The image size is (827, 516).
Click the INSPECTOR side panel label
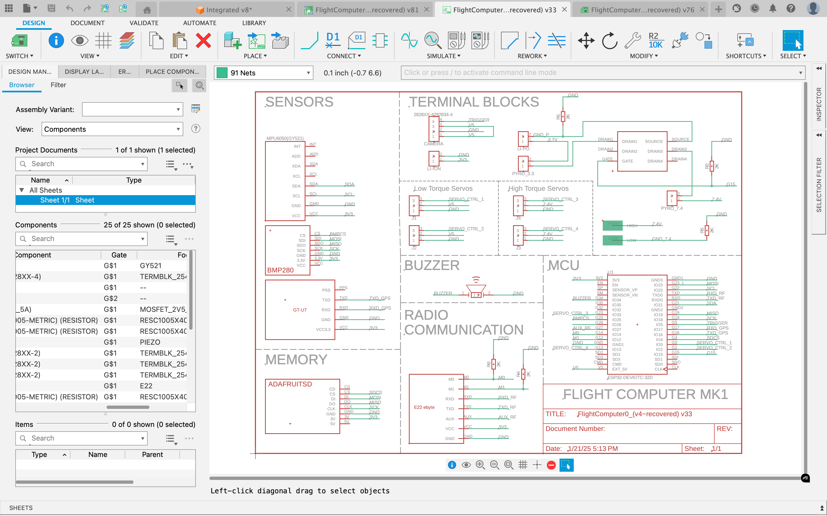tap(819, 104)
